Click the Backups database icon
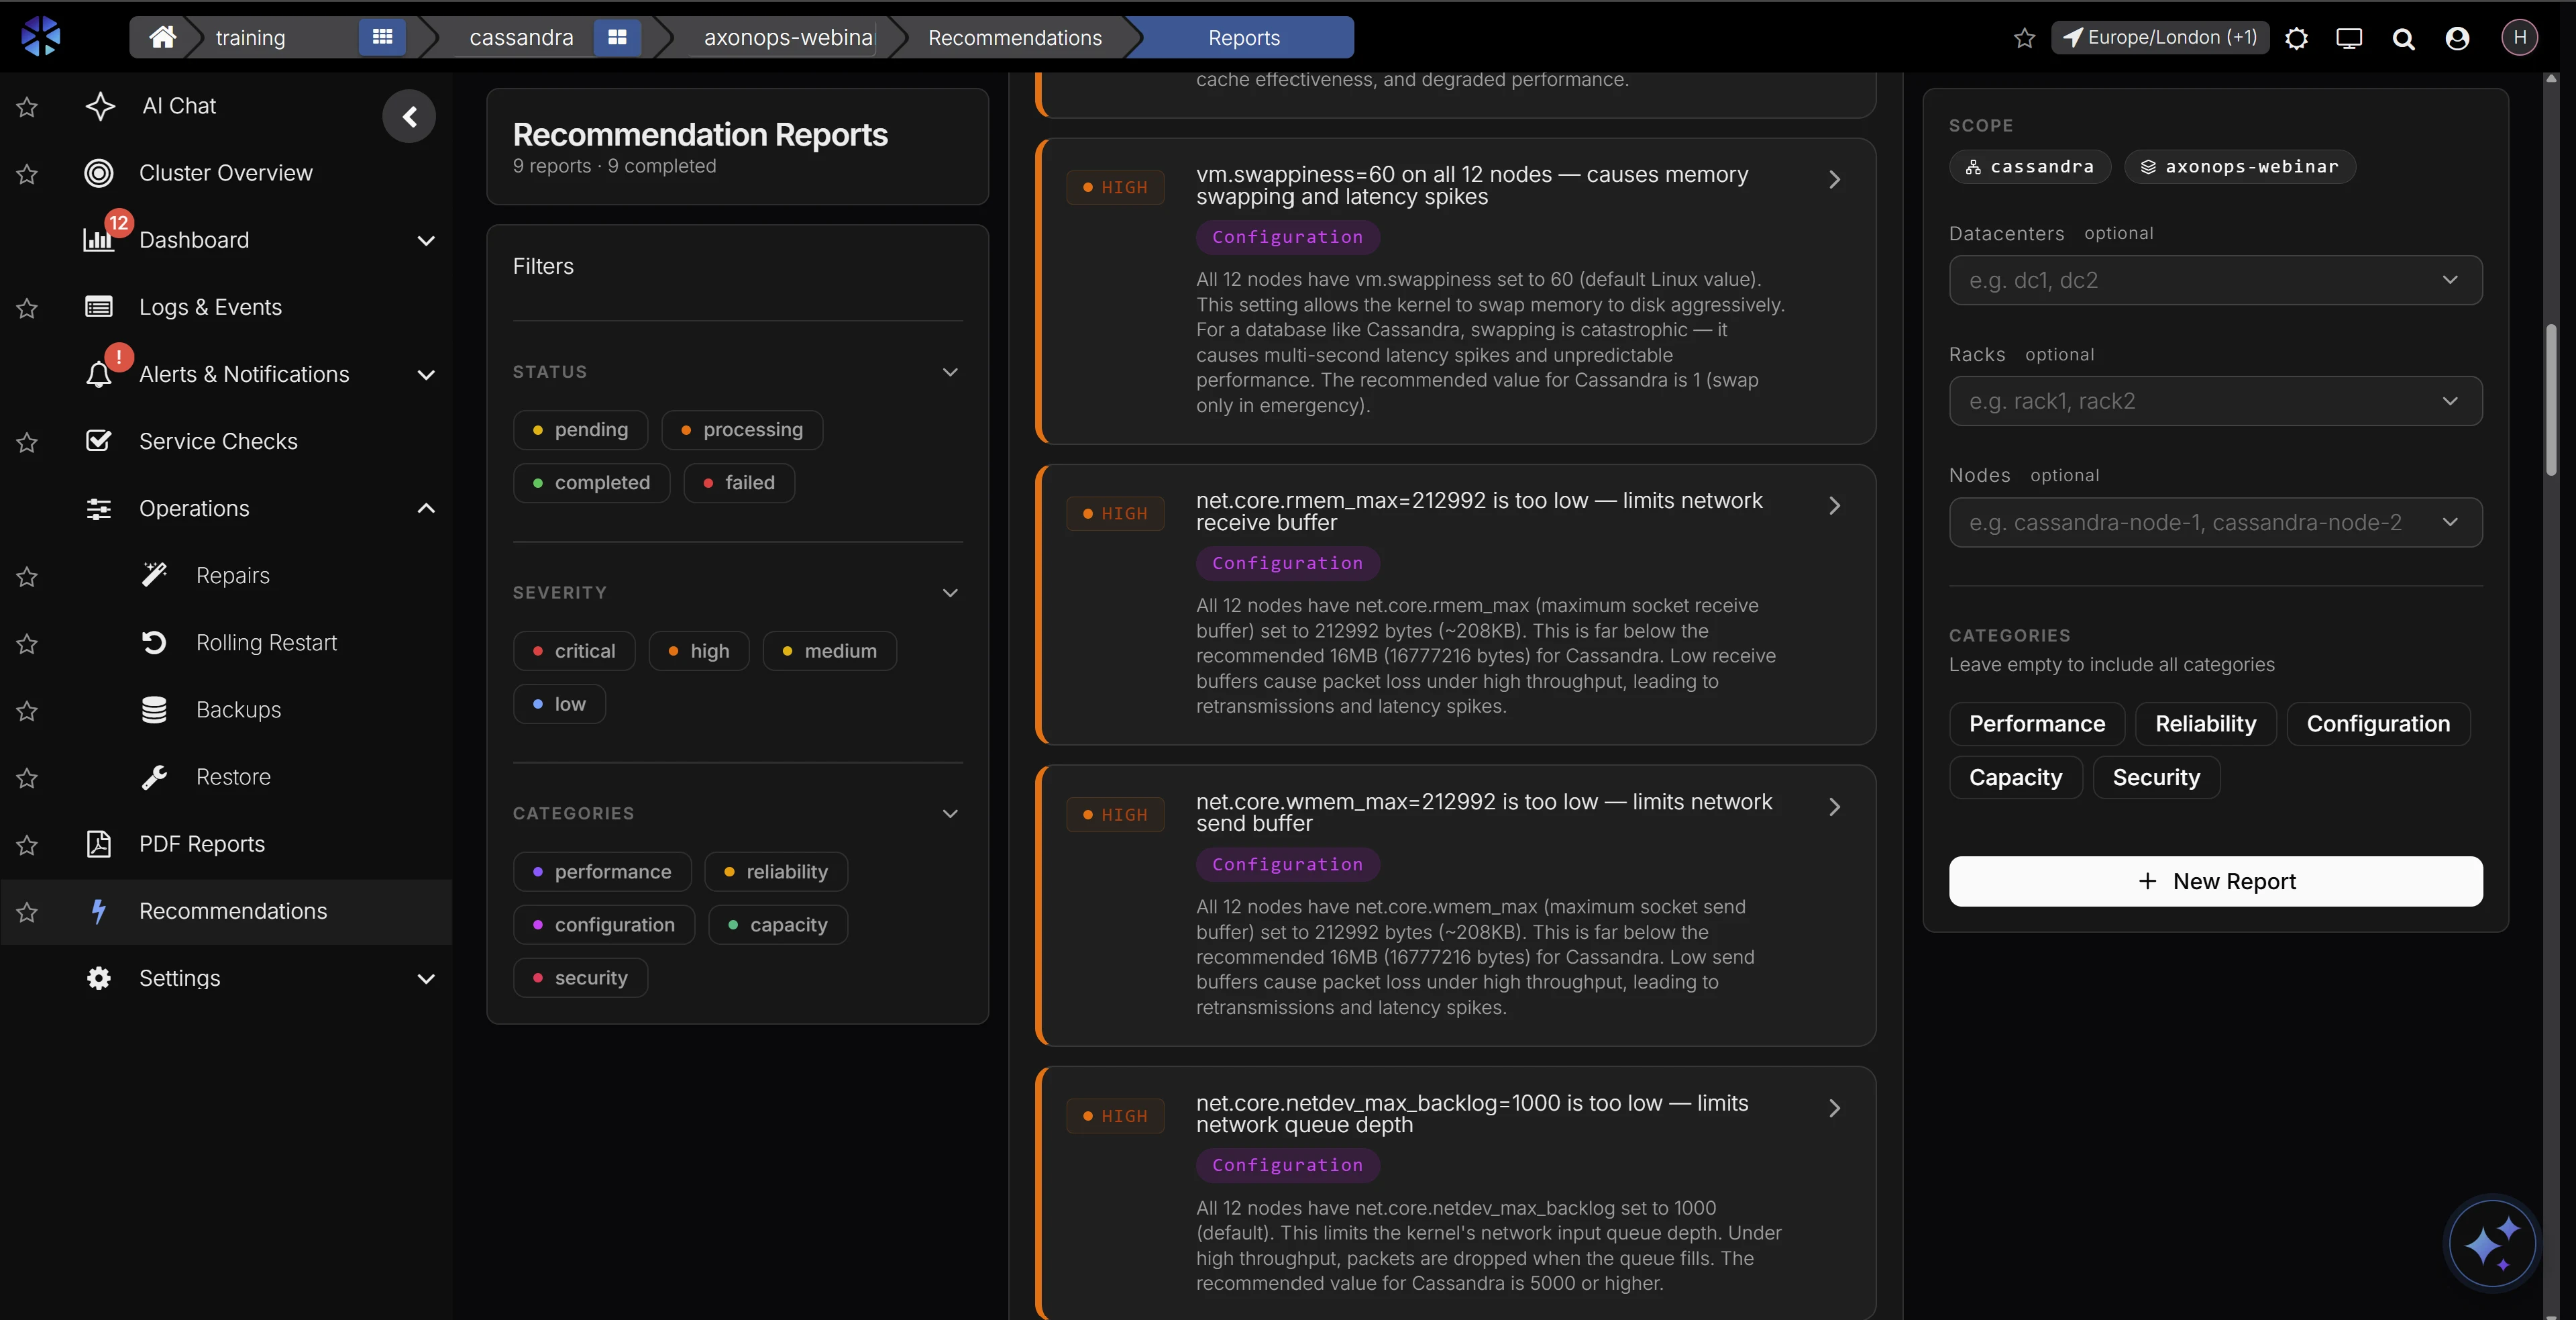2576x1320 pixels. (154, 710)
